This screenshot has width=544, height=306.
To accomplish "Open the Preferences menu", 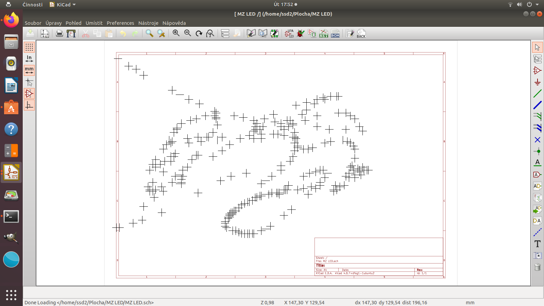I will click(x=120, y=23).
